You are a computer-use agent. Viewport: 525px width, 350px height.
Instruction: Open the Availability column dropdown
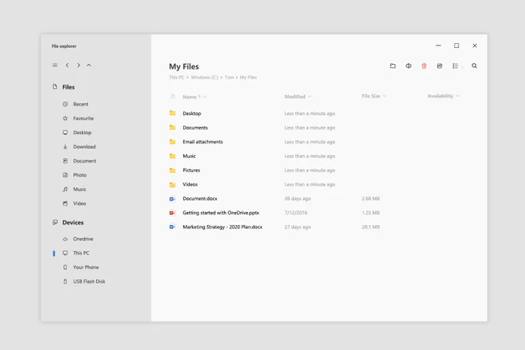457,96
